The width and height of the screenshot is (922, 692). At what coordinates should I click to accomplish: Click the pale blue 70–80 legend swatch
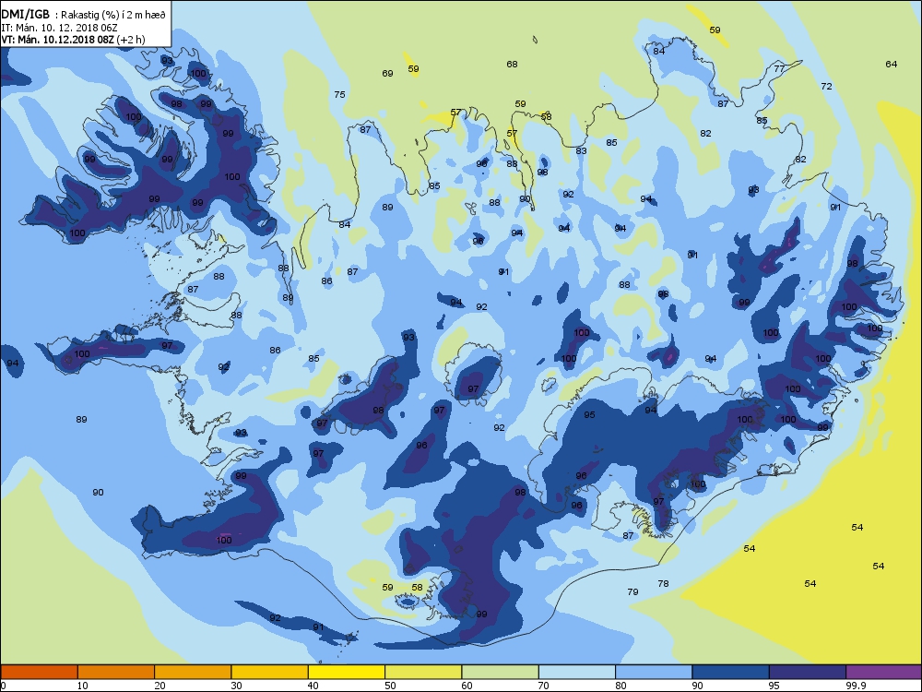coord(577,672)
